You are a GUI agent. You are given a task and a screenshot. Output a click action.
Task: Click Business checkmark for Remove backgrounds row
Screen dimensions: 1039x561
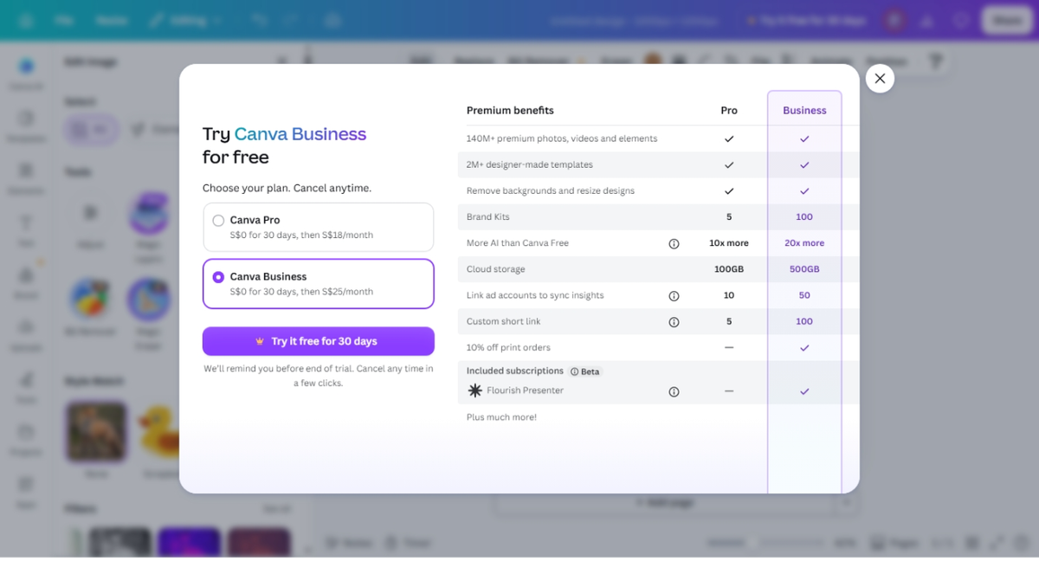click(x=804, y=190)
